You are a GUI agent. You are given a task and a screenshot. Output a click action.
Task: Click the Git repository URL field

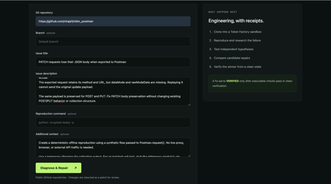click(113, 21)
